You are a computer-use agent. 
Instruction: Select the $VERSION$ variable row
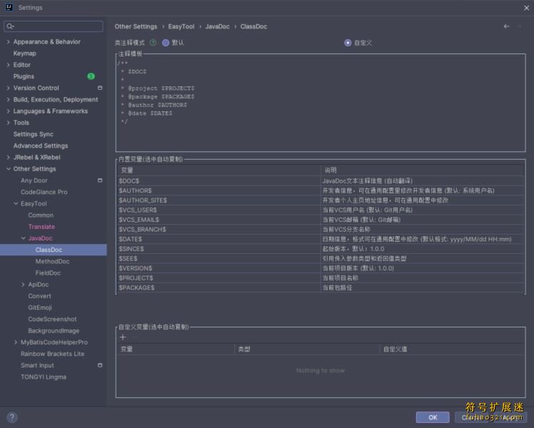tap(320, 268)
